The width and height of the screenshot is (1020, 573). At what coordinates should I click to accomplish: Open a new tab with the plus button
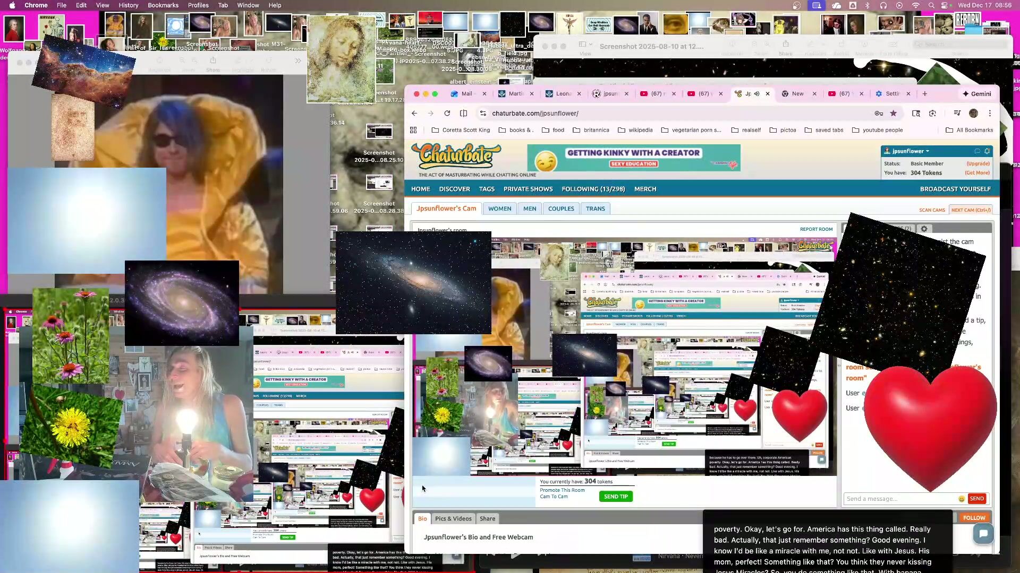click(x=924, y=94)
